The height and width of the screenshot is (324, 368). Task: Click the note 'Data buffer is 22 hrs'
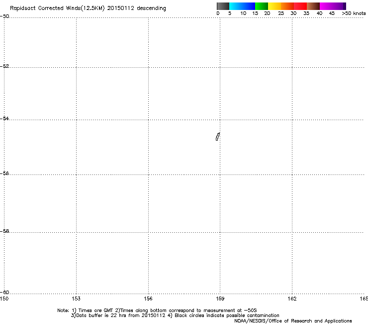coord(101,316)
